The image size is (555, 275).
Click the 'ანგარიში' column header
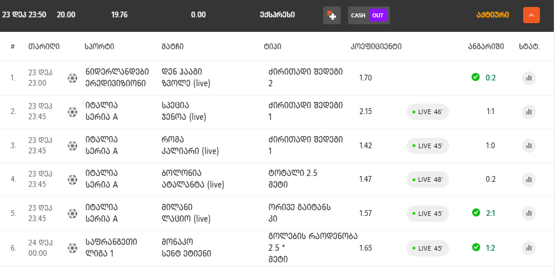[x=486, y=46]
